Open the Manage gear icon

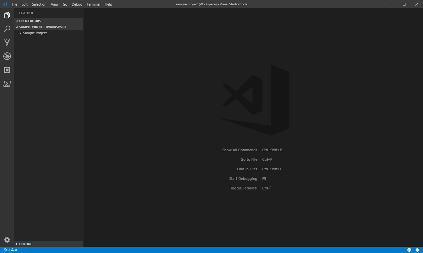point(7,240)
